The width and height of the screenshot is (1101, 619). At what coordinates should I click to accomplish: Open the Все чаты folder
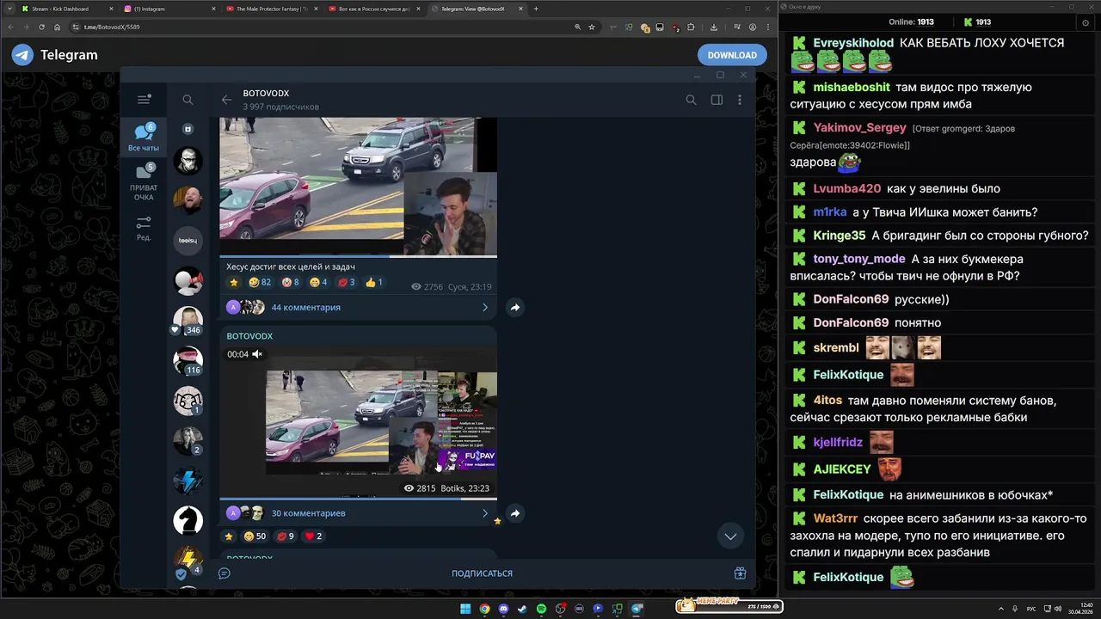(x=144, y=138)
